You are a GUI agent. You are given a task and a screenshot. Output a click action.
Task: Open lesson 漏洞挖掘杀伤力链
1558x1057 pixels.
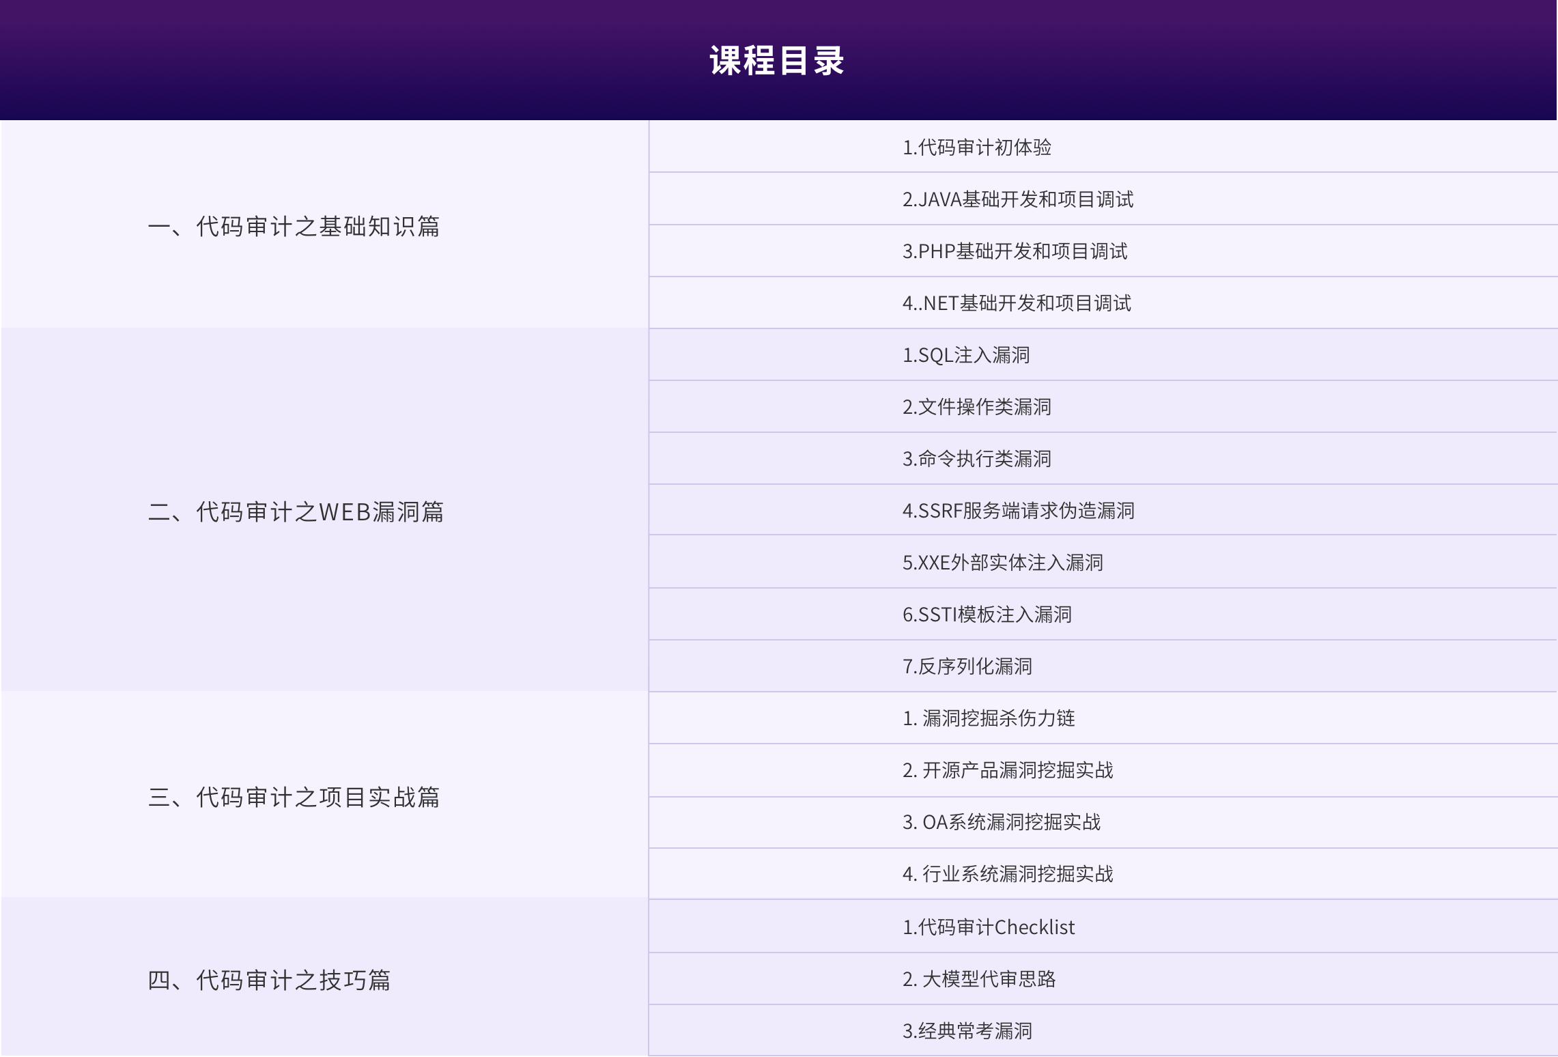coord(989,718)
